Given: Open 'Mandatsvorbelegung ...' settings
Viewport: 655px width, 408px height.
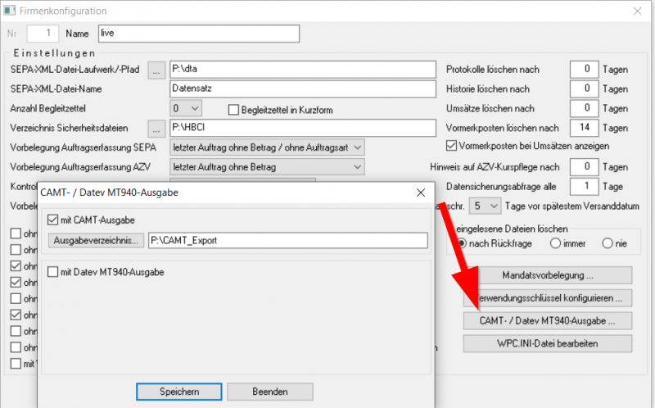Looking at the screenshot, I should 548,274.
